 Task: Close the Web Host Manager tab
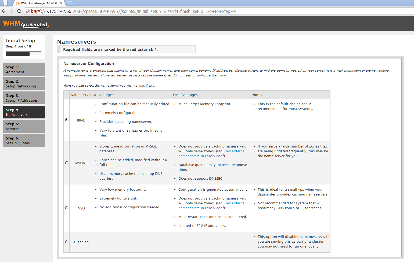click(x=61, y=3)
